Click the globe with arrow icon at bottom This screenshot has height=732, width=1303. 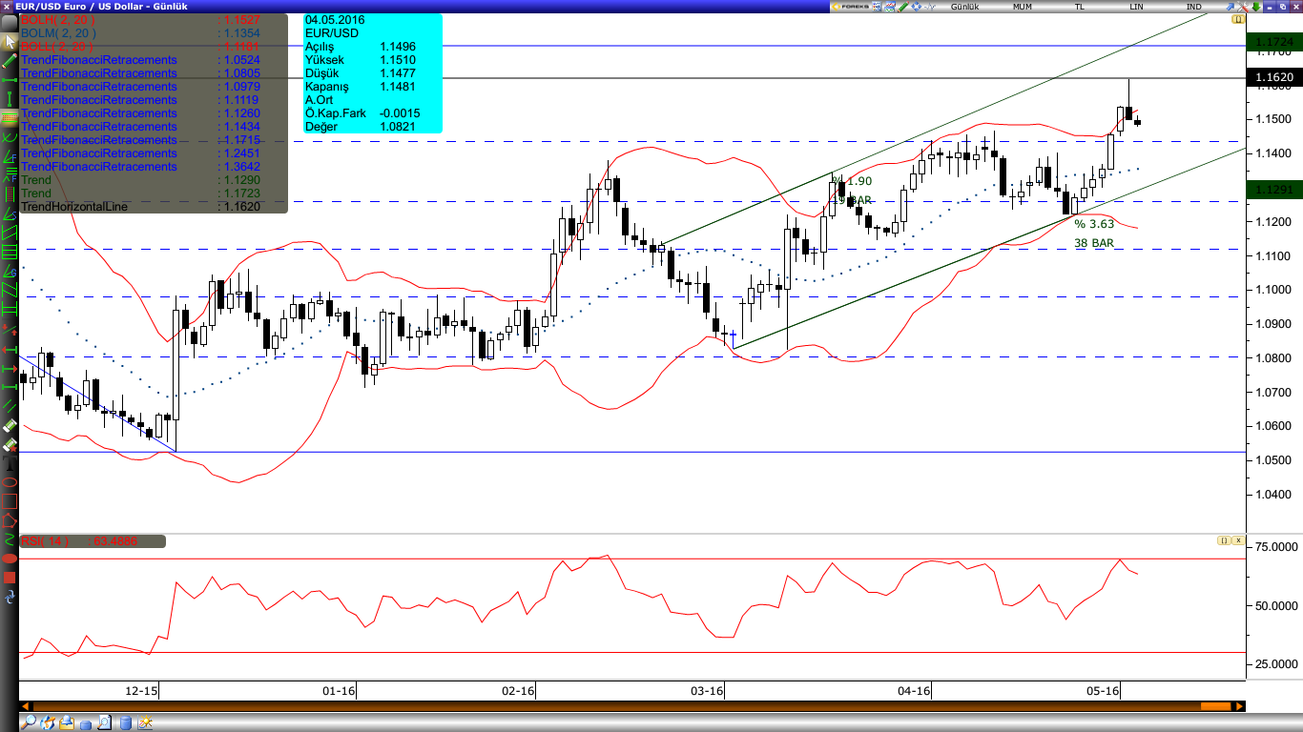point(48,722)
